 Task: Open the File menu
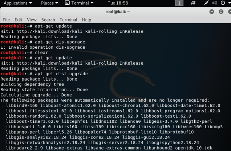pyautogui.click(x=6, y=20)
